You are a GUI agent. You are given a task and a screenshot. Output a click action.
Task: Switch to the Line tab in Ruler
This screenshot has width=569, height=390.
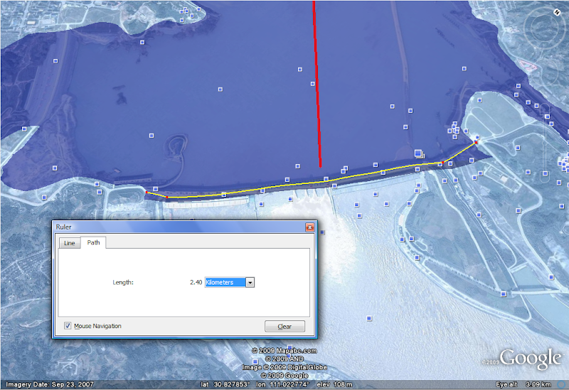(x=69, y=243)
